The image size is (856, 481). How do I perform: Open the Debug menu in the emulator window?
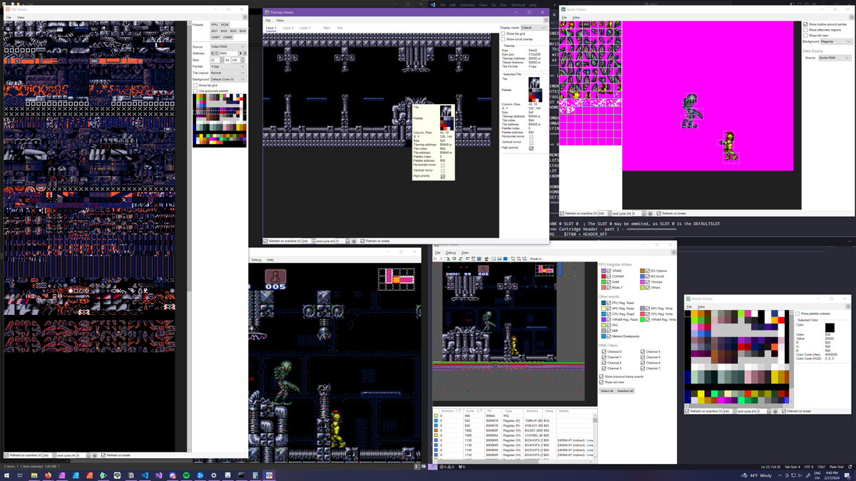(257, 260)
